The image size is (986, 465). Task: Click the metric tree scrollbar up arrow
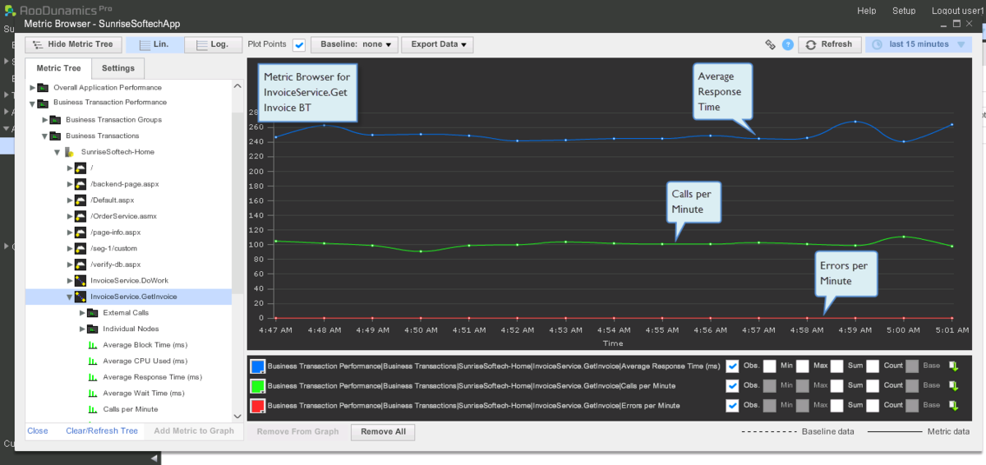pos(237,85)
